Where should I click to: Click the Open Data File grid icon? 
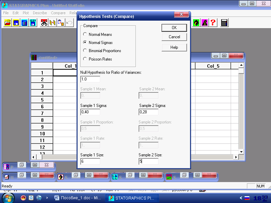[x=24, y=23]
